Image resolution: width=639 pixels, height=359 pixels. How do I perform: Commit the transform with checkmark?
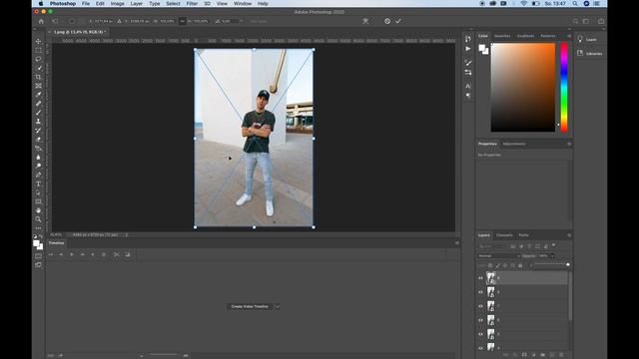click(398, 21)
